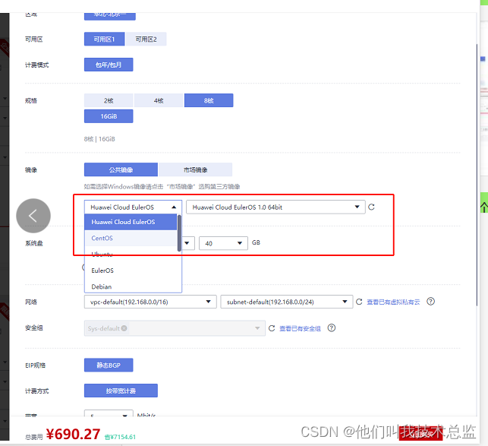Screen dimensions: 488x446
Task: Choose the 4核 specification
Action: pyautogui.click(x=159, y=100)
